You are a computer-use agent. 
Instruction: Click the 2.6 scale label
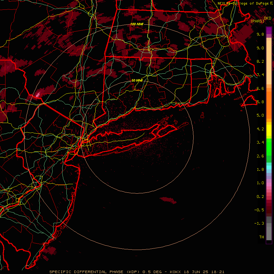click(x=260, y=156)
